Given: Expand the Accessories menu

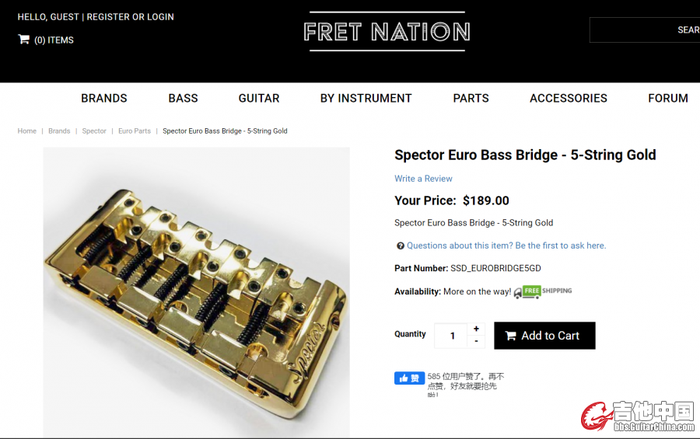Looking at the screenshot, I should (x=568, y=98).
